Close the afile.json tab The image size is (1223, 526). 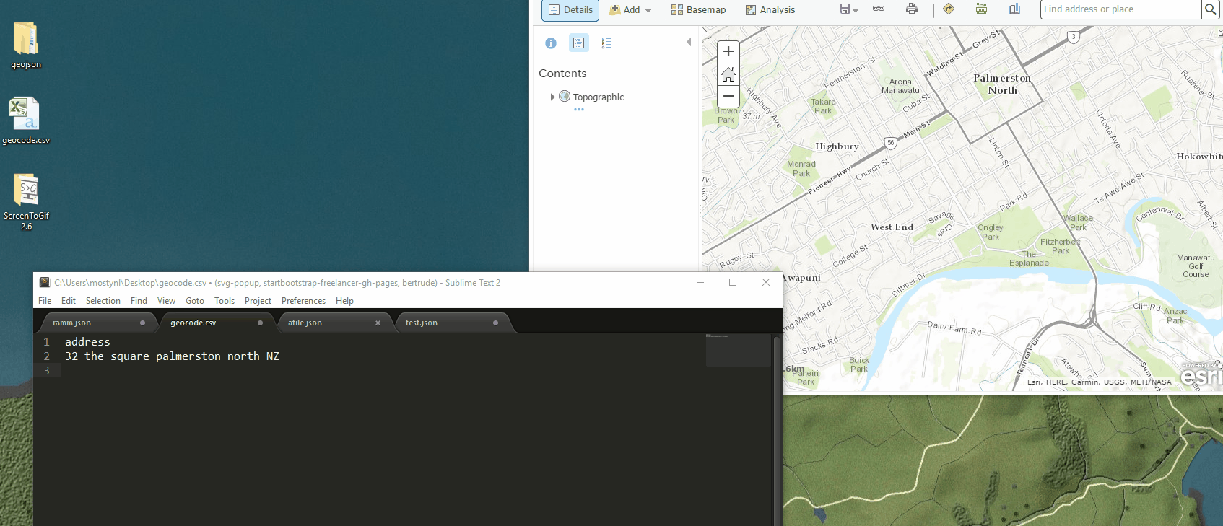[x=378, y=323]
